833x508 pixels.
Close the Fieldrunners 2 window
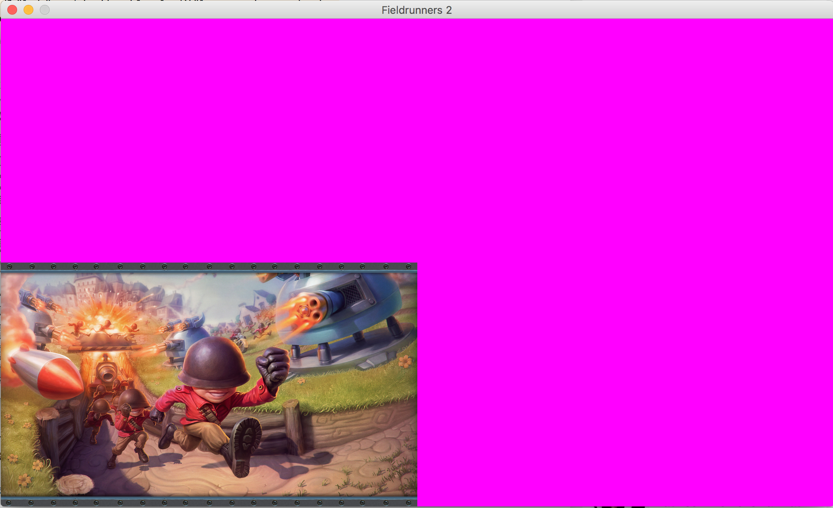click(x=12, y=10)
